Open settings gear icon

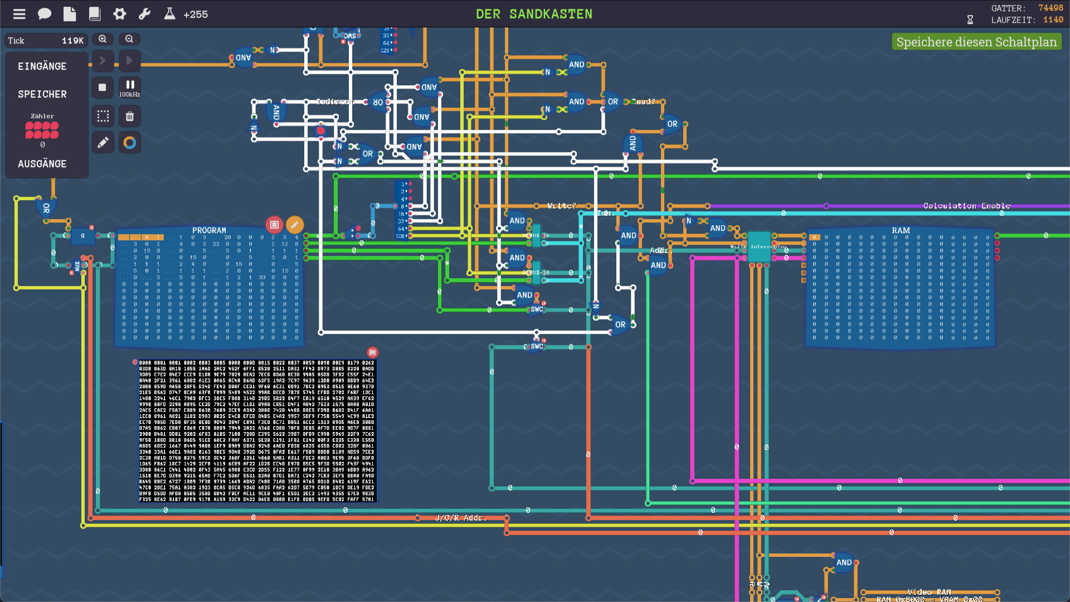[120, 14]
